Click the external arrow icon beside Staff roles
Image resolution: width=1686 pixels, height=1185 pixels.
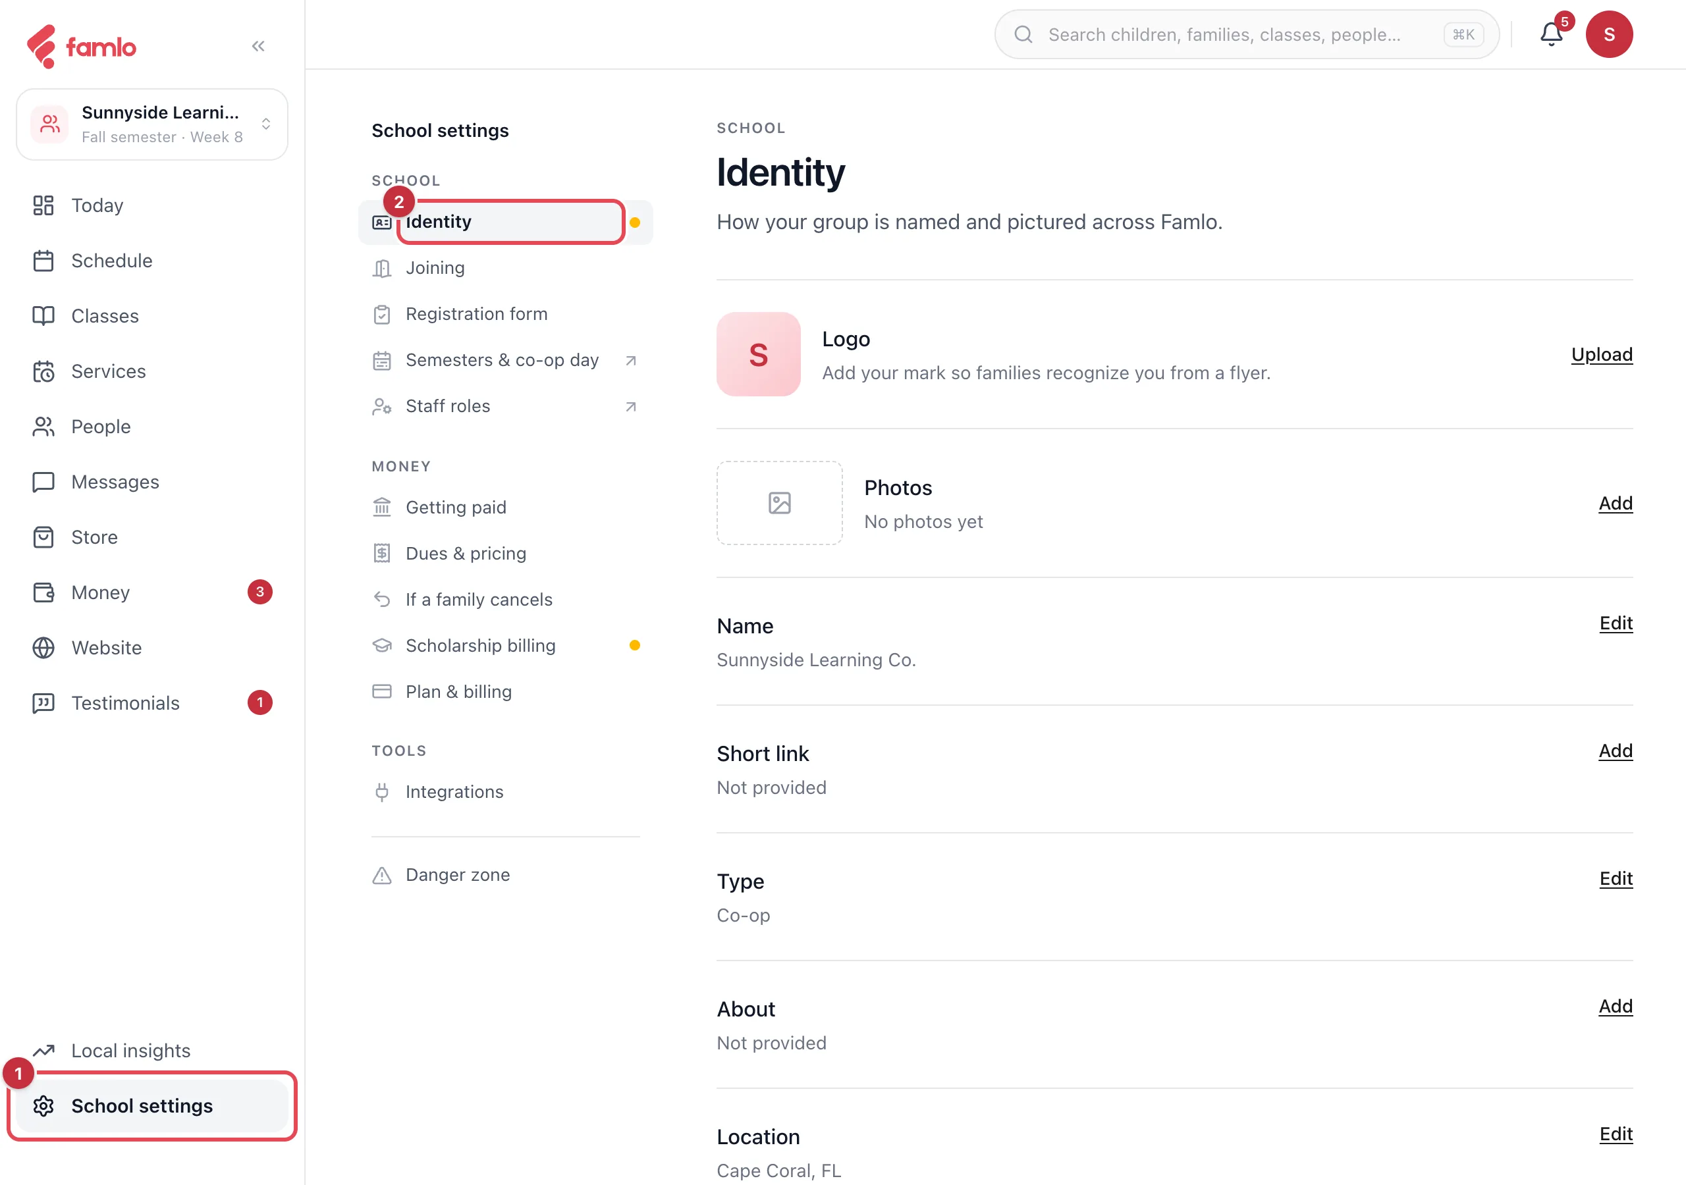click(x=631, y=407)
